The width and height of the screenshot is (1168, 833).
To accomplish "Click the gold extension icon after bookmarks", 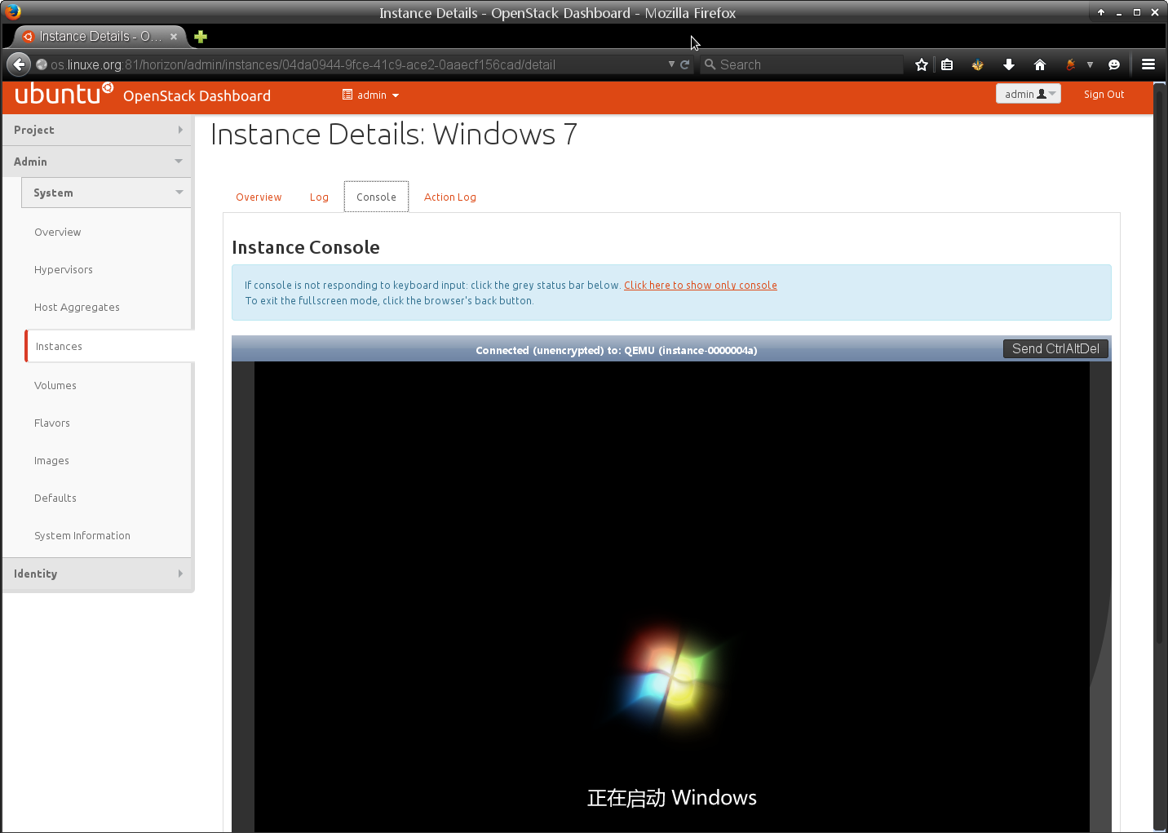I will point(977,64).
